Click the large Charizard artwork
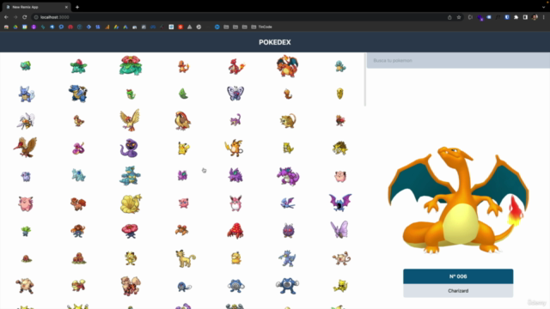 [458, 200]
